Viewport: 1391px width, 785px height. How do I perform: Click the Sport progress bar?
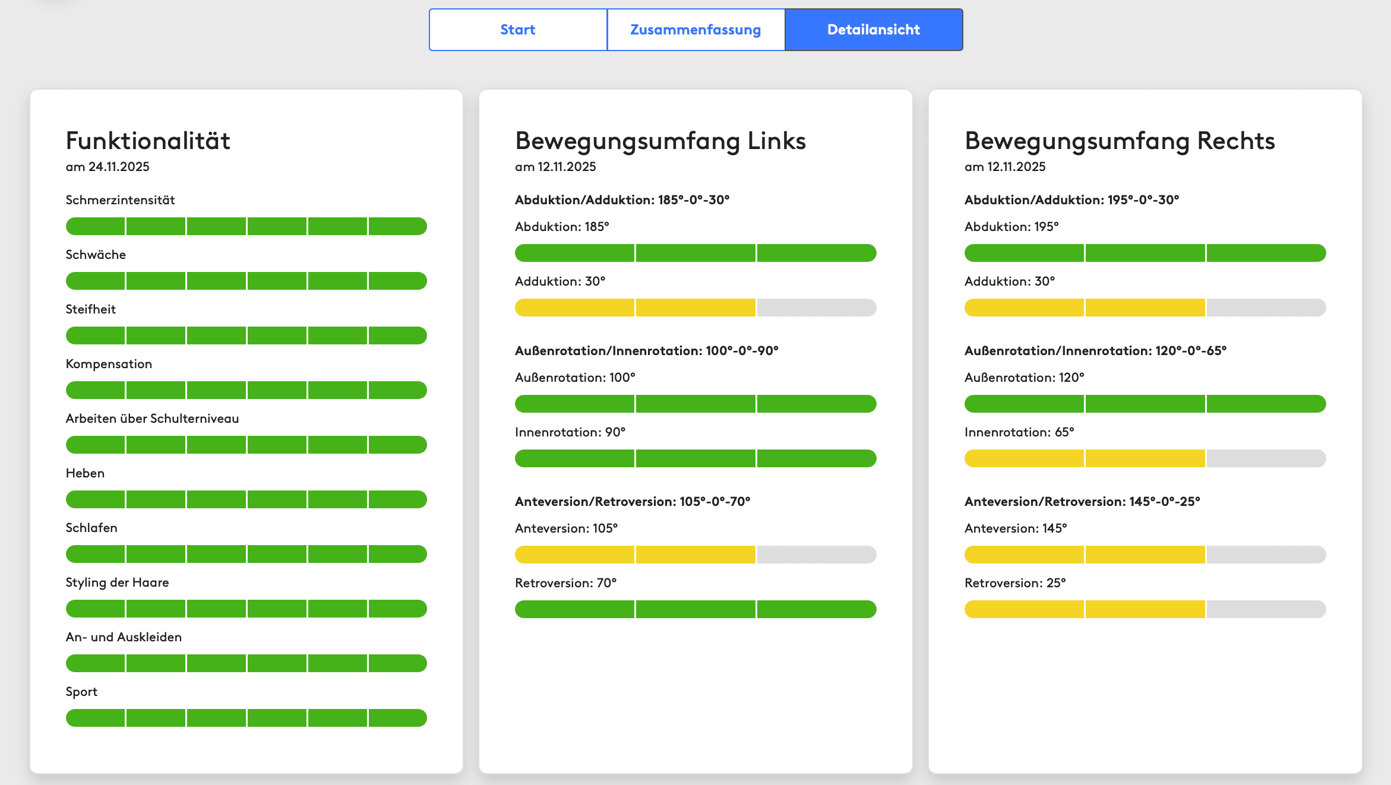[246, 718]
